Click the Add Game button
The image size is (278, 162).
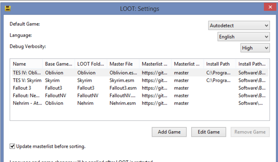pos(169,132)
